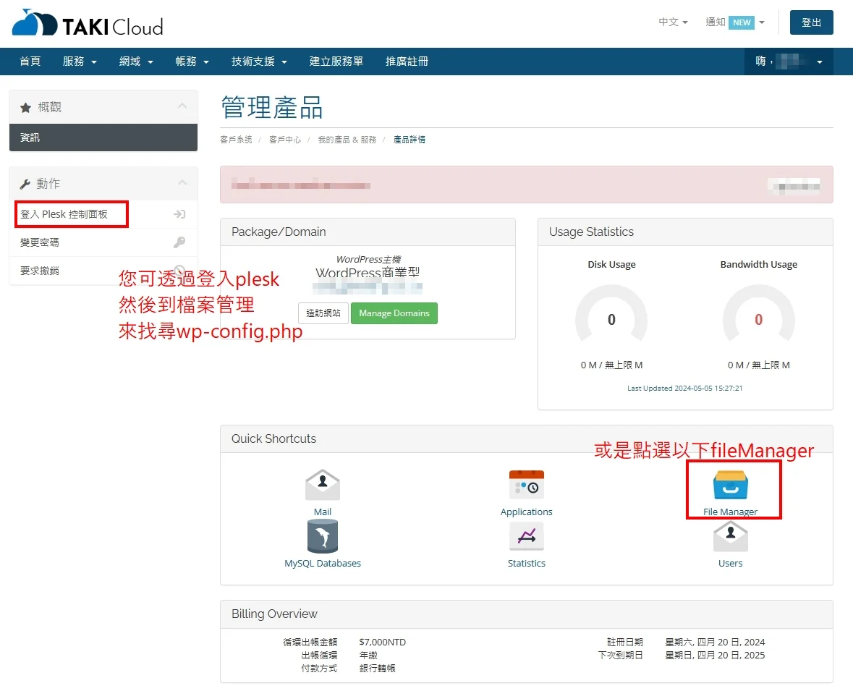853x691 pixels.
Task: Click the Applications label link
Action: 526,512
